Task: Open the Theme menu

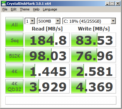Action: (x=25, y=9)
